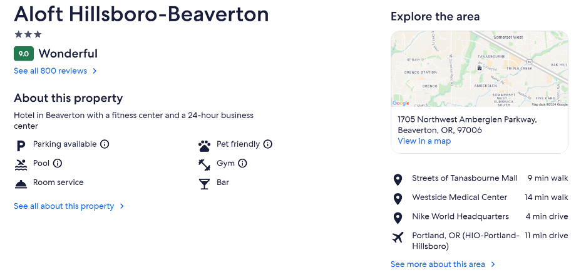
Task: Click the room service bell icon
Action: click(21, 184)
